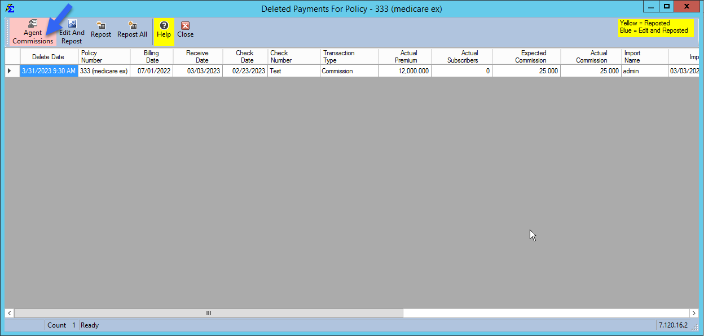
Task: Click the Repost toolbar icon
Action: click(x=100, y=30)
